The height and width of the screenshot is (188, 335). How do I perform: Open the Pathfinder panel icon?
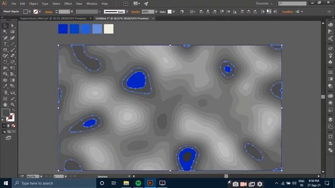[x=330, y=150]
